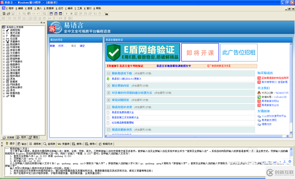Click the 新建 link under recent projects

tap(52, 46)
